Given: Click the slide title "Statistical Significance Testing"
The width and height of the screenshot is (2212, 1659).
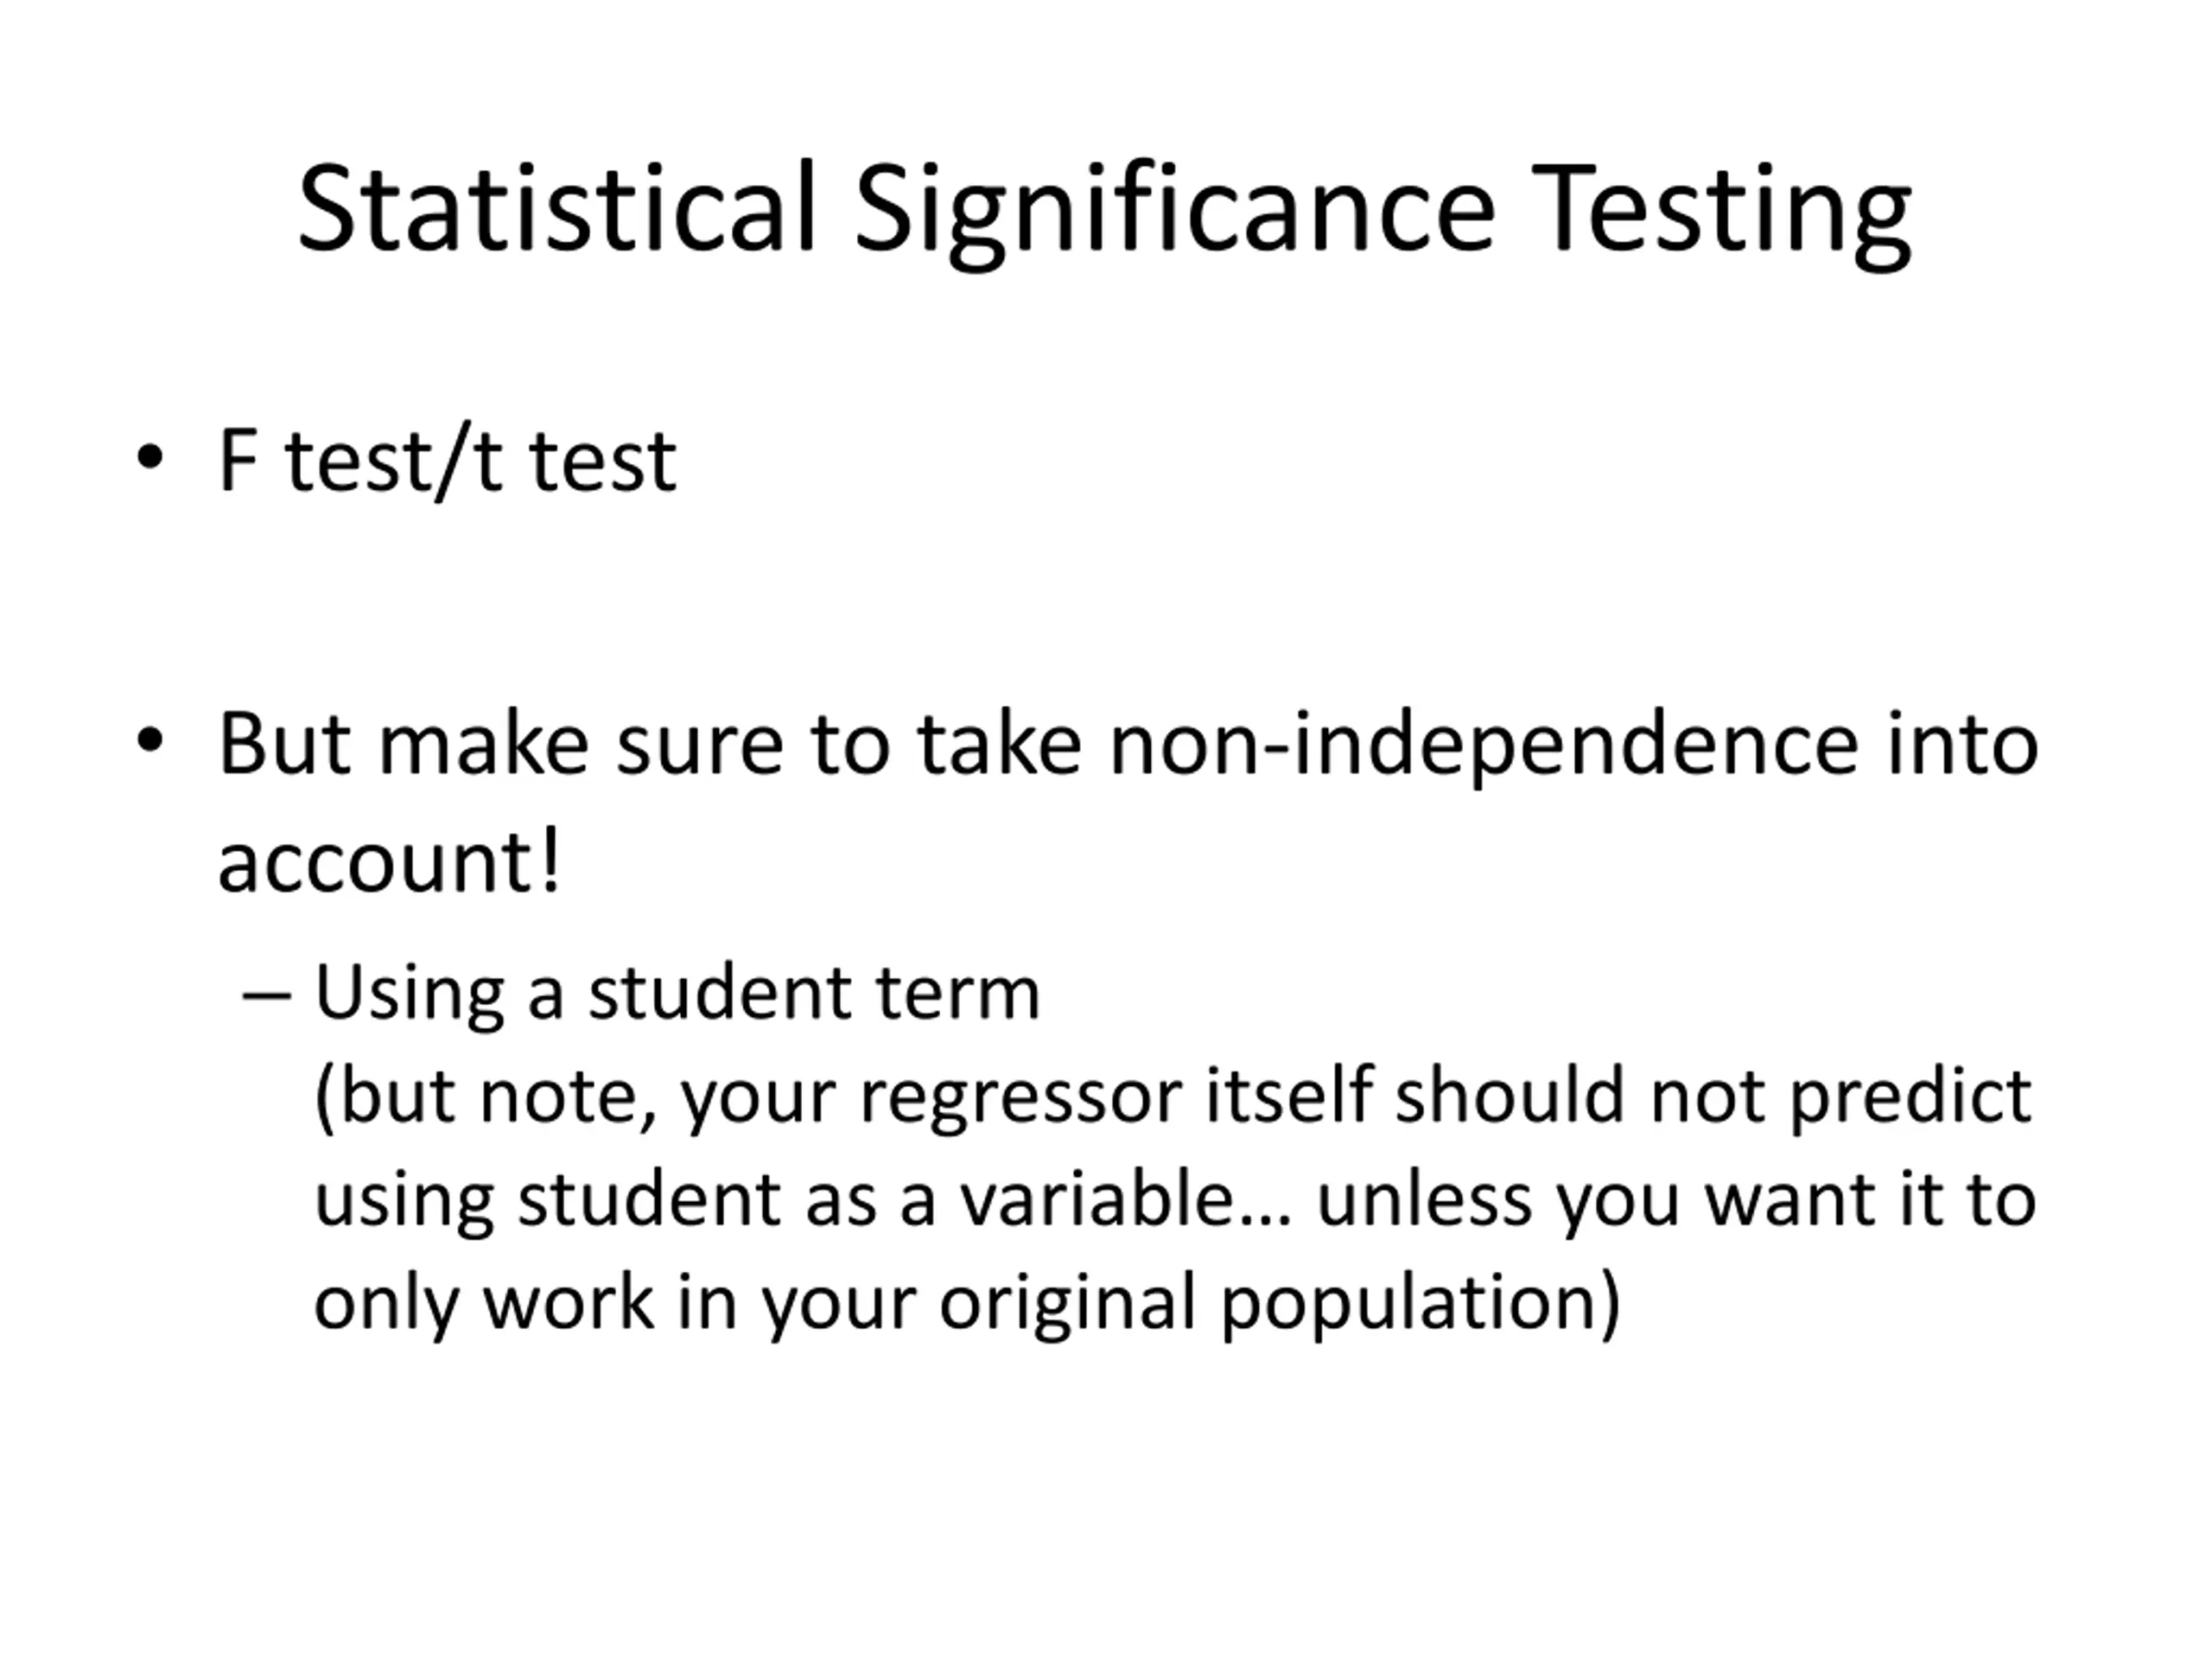Looking at the screenshot, I should click(1104, 210).
